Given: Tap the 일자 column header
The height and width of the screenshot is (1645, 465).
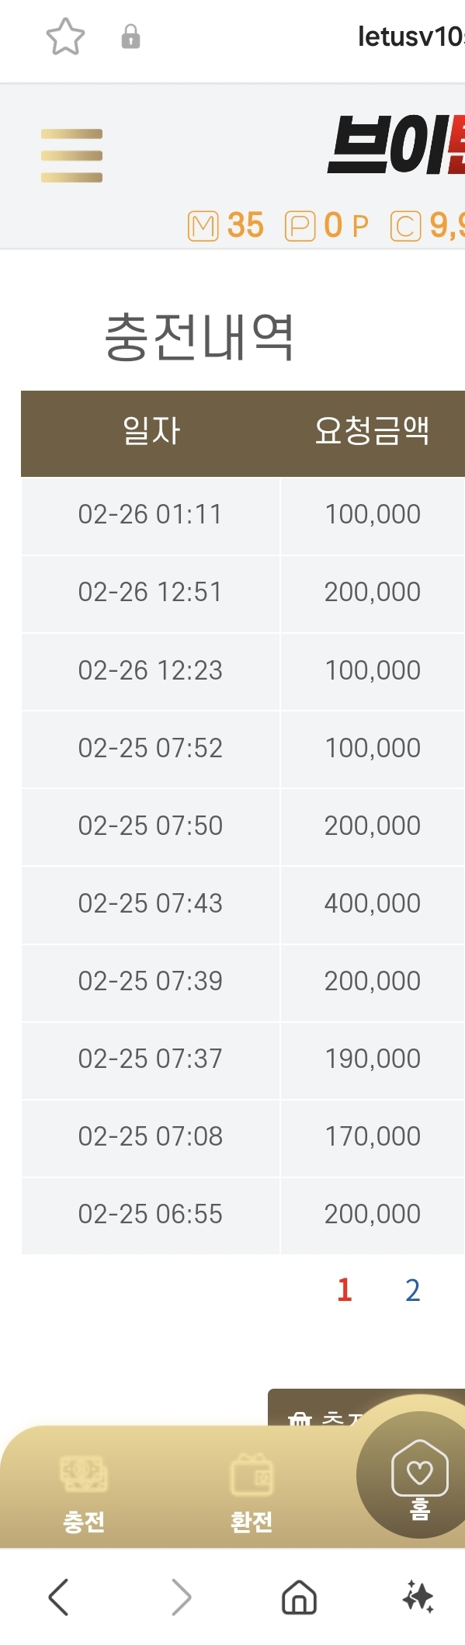Looking at the screenshot, I should [x=151, y=430].
